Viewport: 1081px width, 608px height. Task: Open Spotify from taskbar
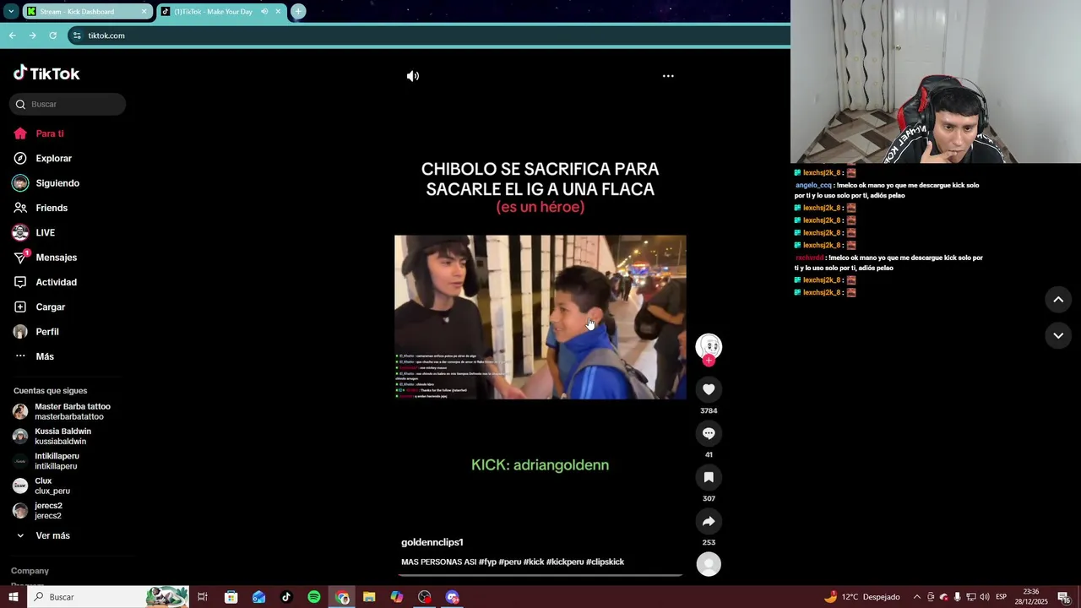click(x=314, y=597)
